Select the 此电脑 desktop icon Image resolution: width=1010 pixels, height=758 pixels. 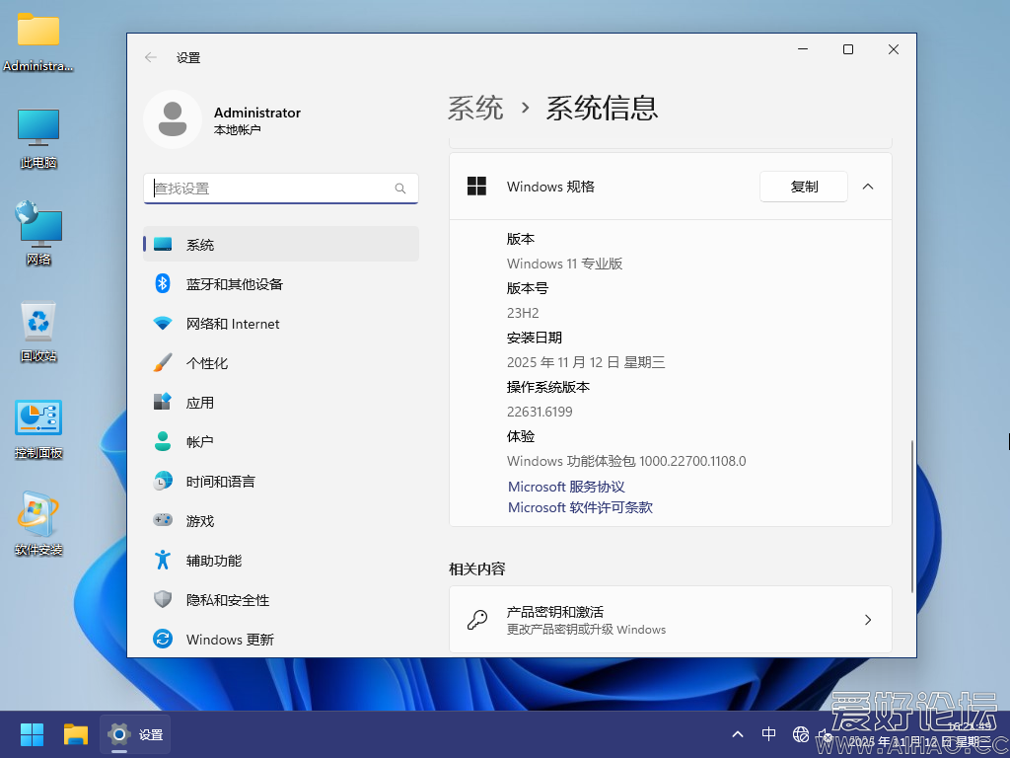pos(38,139)
